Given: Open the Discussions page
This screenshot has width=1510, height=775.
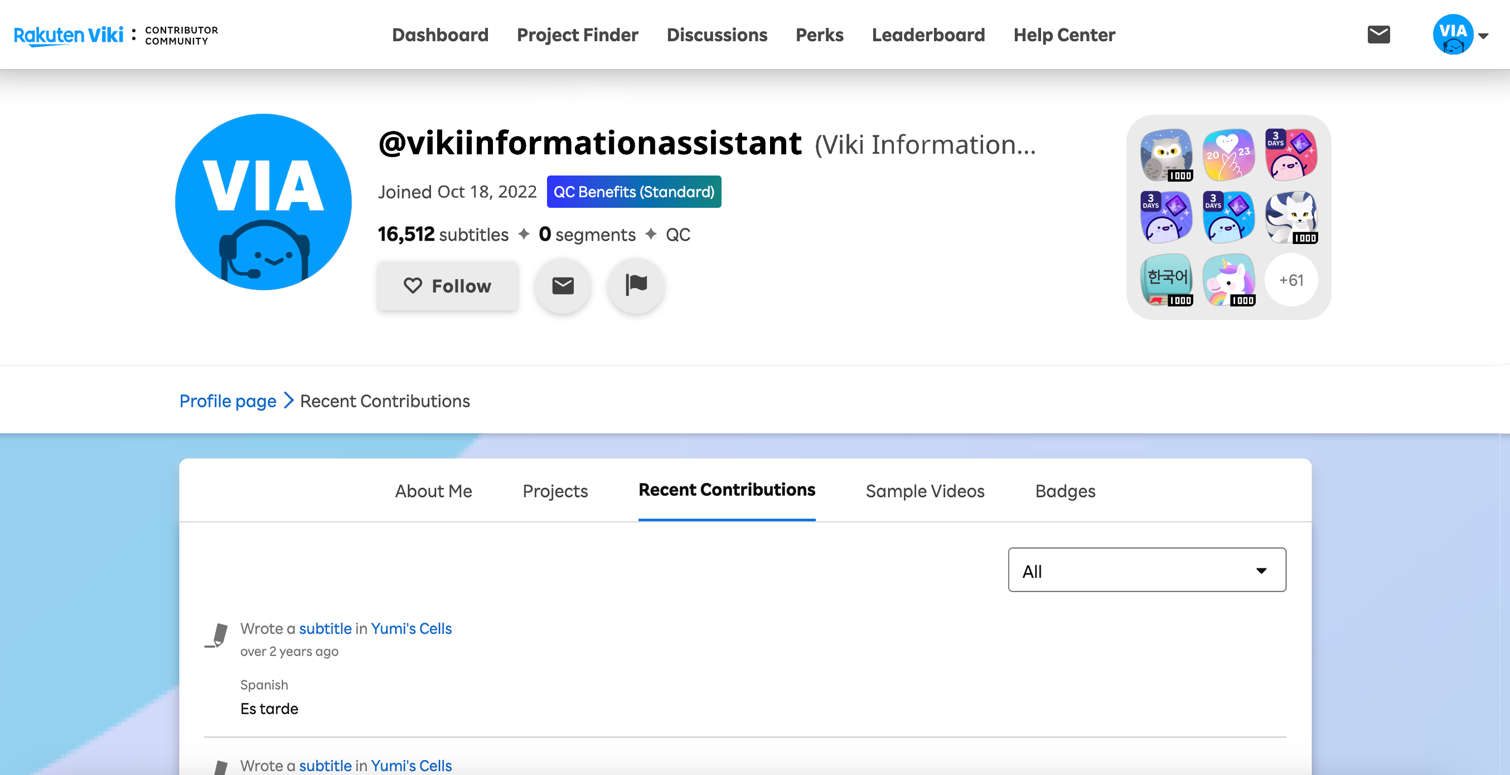Looking at the screenshot, I should pos(717,35).
